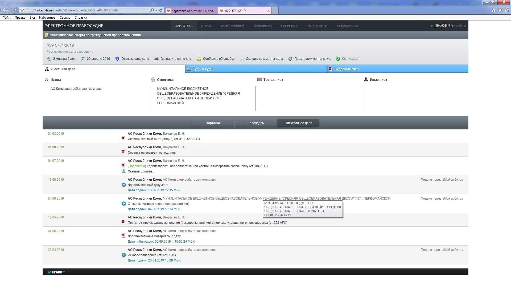Switch to the Суды и судьи tab

point(203,69)
